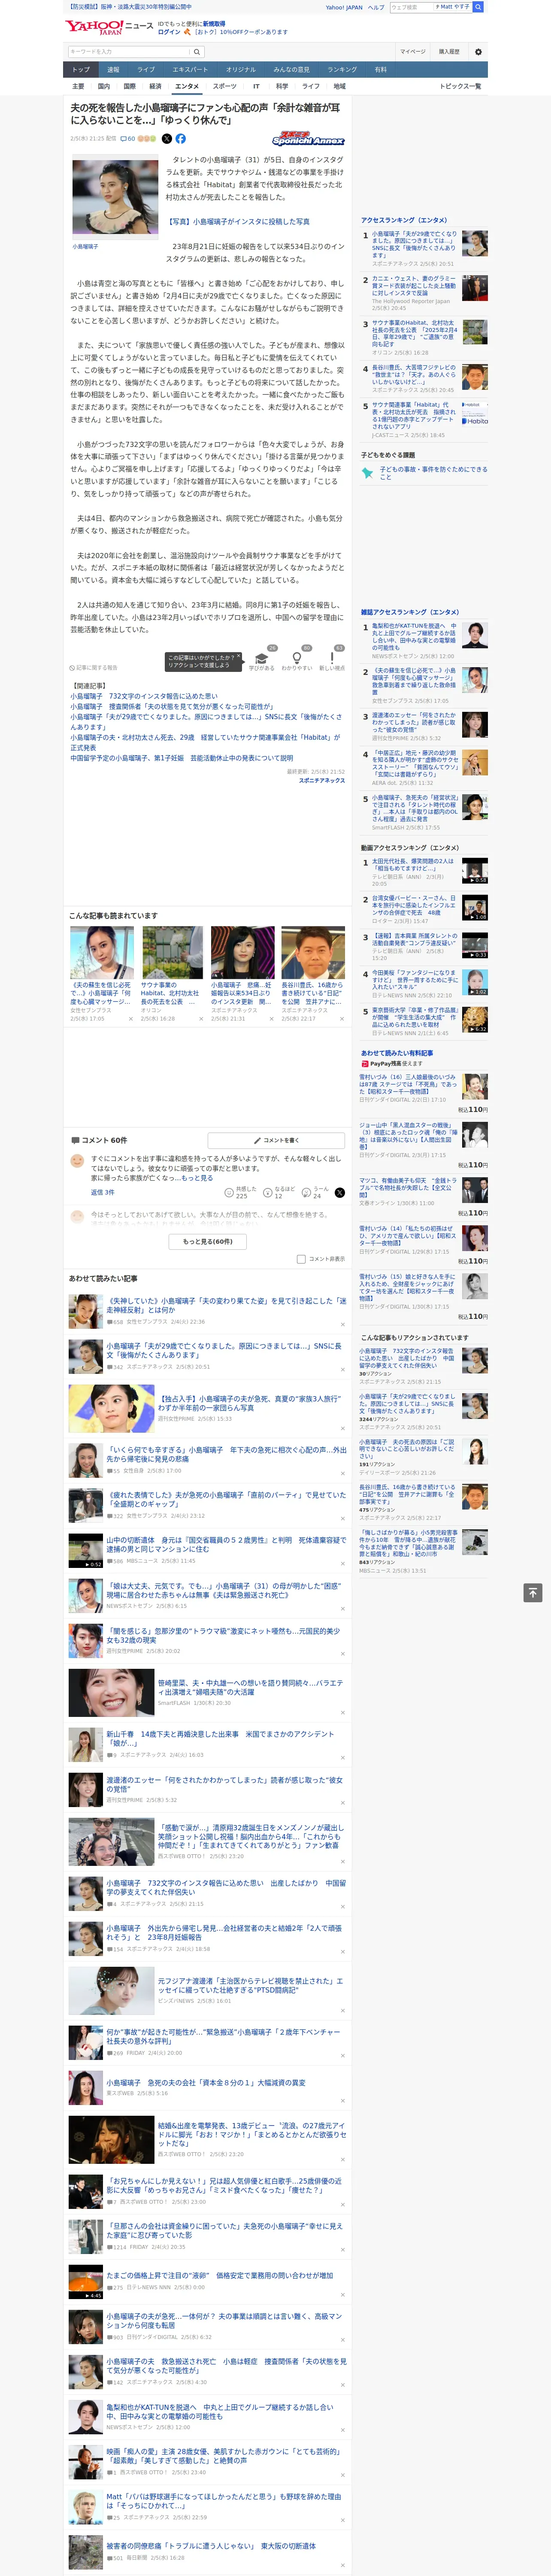This screenshot has height=2576, width=551.
Task: Open 【写真】小島瑠璃子がインスタに投稿した写真 link
Action: [238, 222]
